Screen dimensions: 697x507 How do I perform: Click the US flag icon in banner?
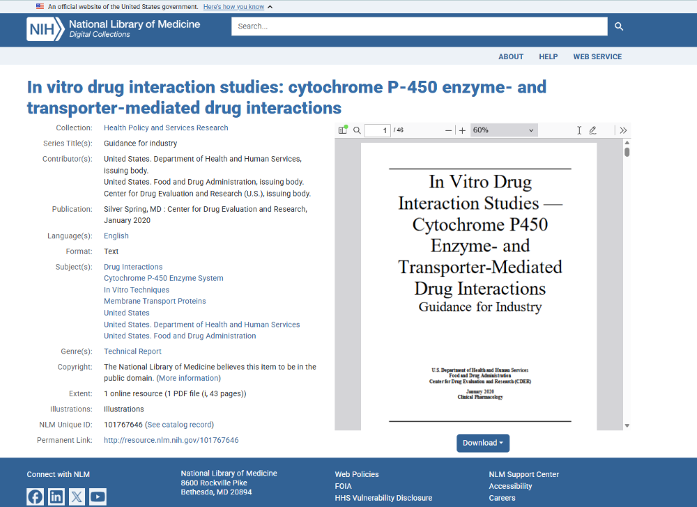(x=40, y=6)
